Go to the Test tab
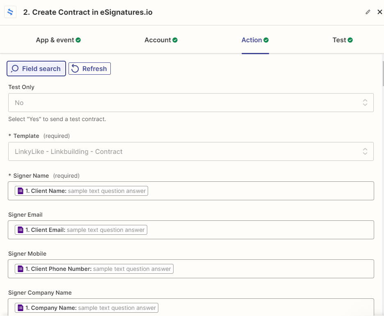 coord(343,40)
